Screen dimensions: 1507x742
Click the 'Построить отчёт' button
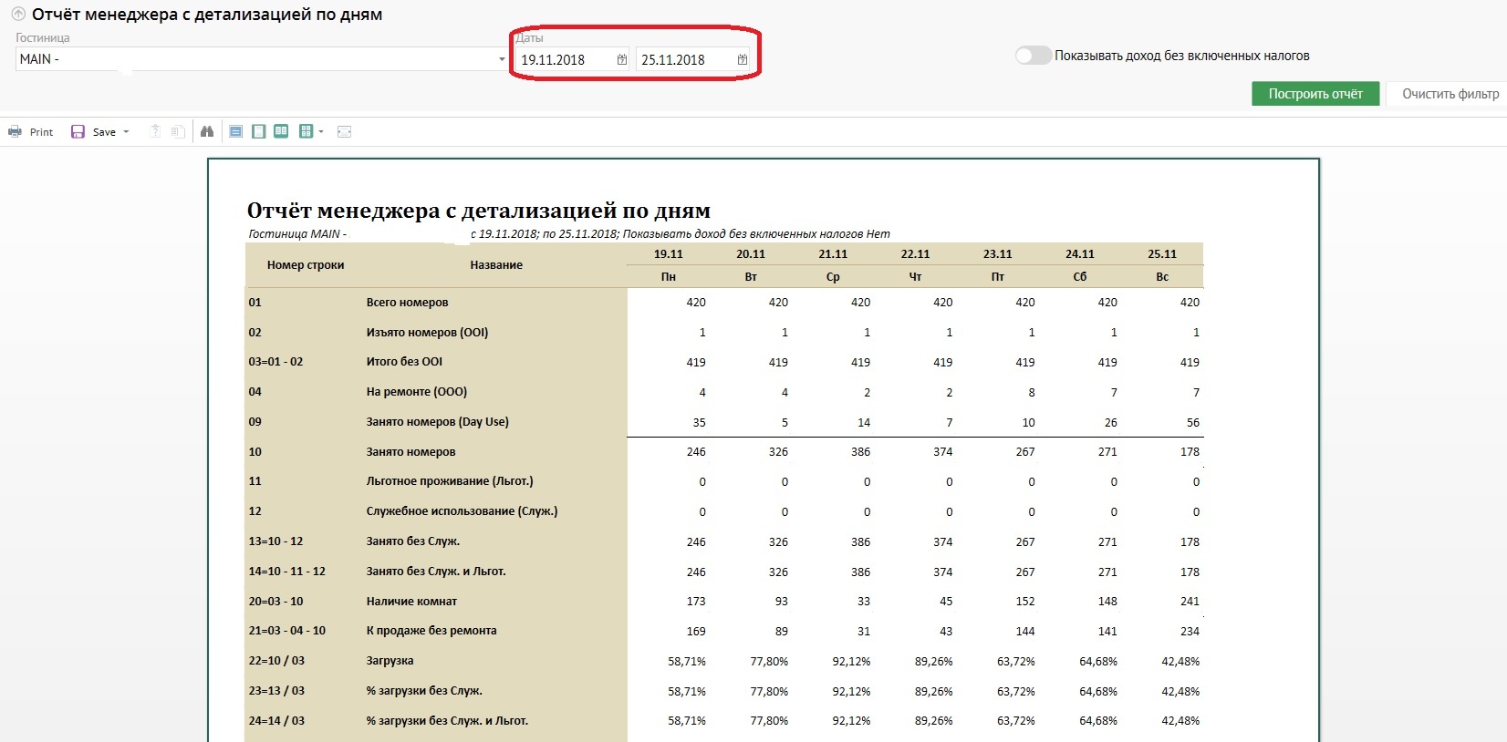click(1315, 94)
